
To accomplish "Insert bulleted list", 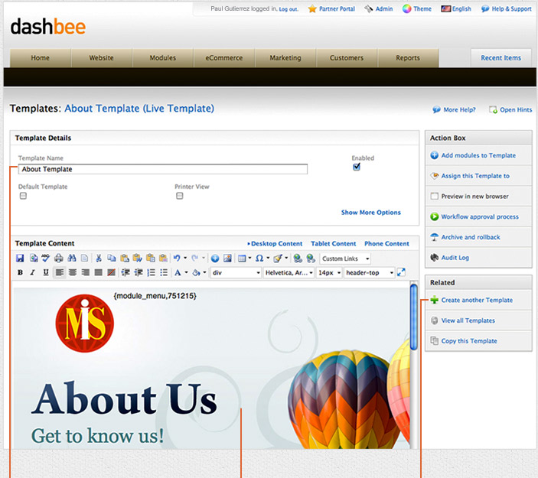I will 164,272.
